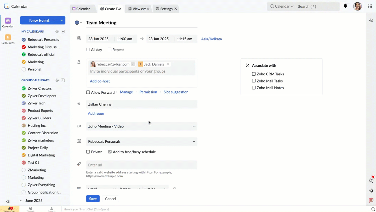The width and height of the screenshot is (376, 212).
Task: Toggle the theme brightness icon on right edge
Action: pyautogui.click(x=371, y=191)
